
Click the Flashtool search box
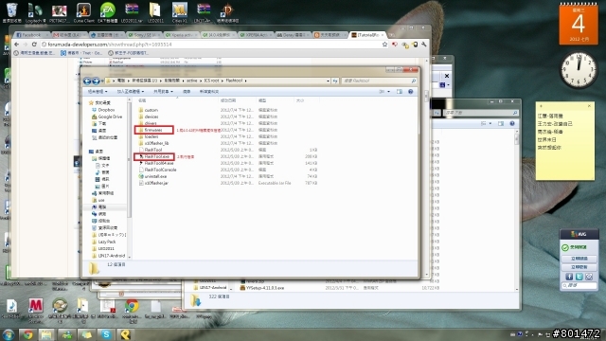[x=379, y=81]
